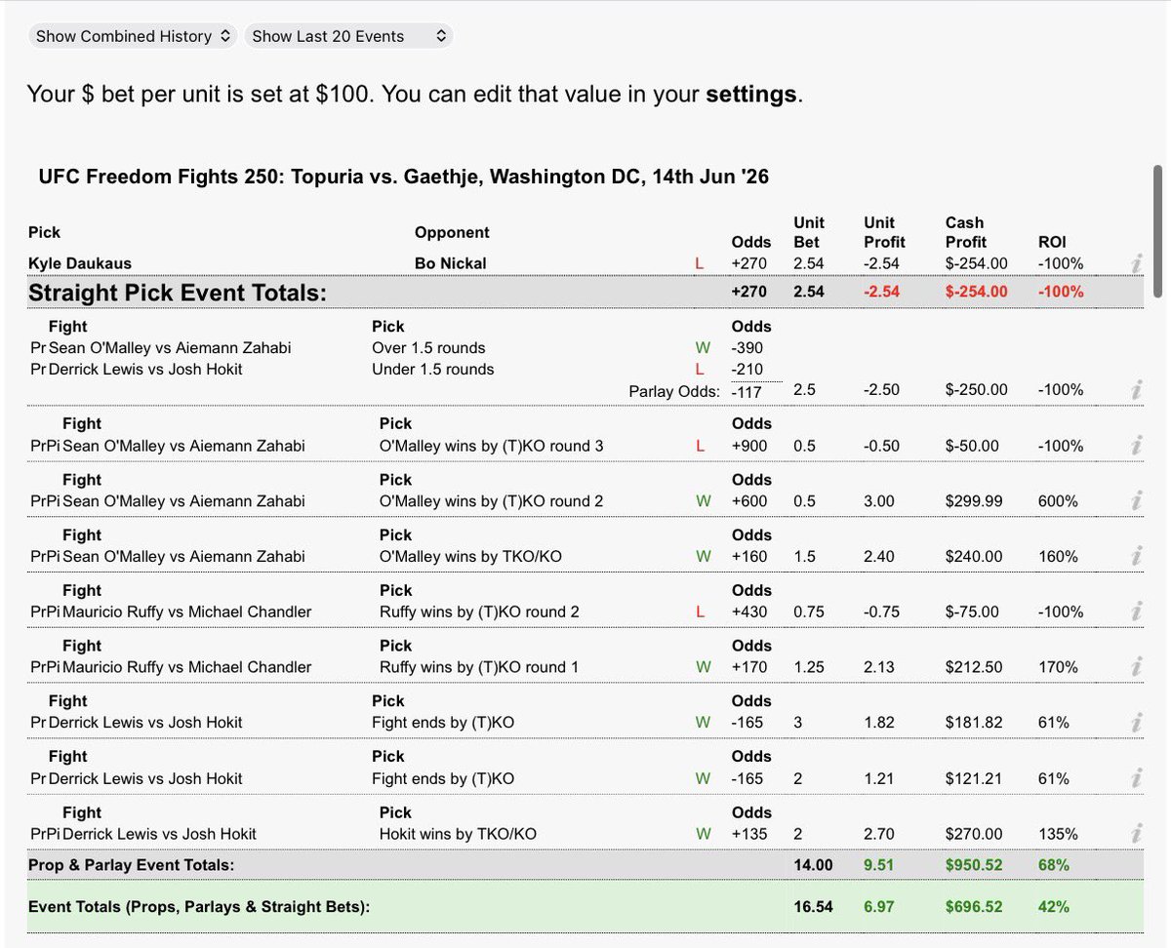Click Prop & Parlay Event Totals row

pyautogui.click(x=585, y=863)
